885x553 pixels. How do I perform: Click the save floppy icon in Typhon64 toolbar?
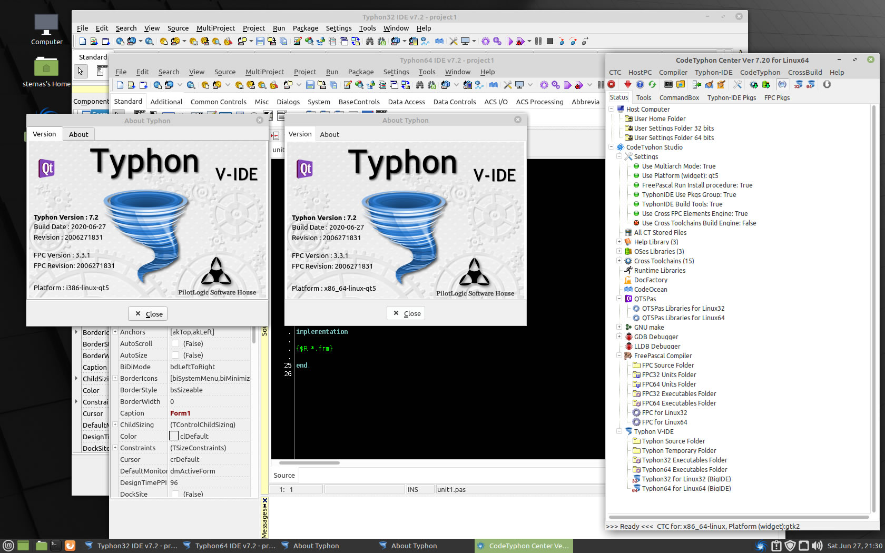click(x=310, y=85)
